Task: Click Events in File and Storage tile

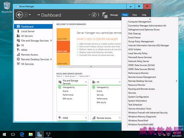Action: coord(66,91)
